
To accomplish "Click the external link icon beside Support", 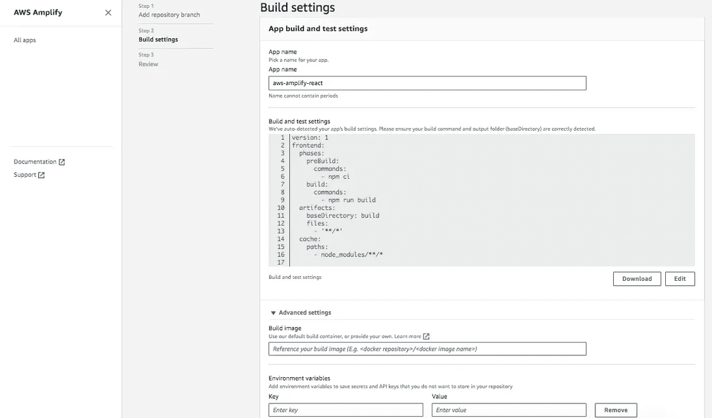I will coord(42,175).
